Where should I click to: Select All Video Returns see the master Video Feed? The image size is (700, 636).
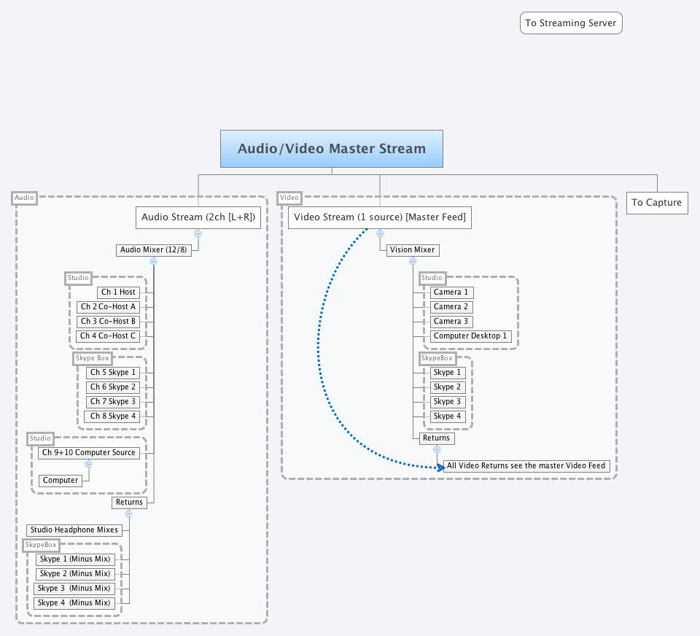[526, 466]
